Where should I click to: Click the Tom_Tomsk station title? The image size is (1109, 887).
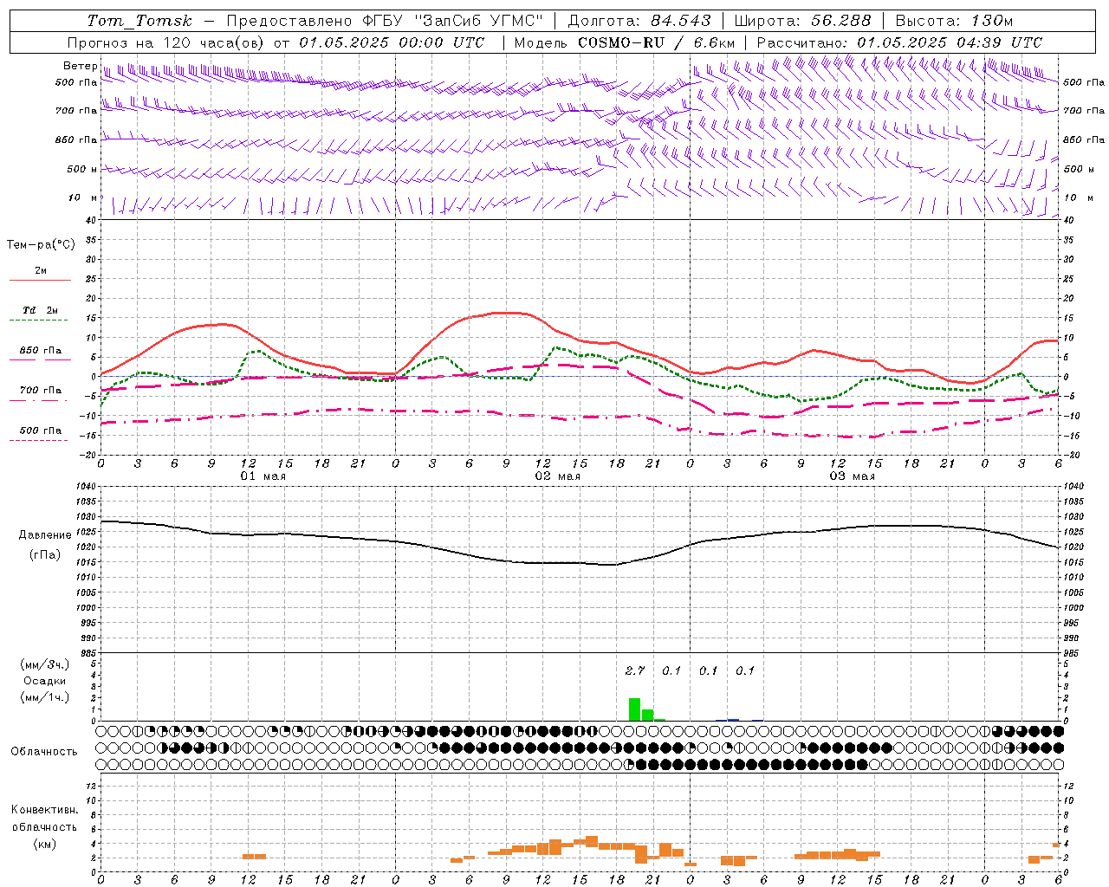(139, 21)
